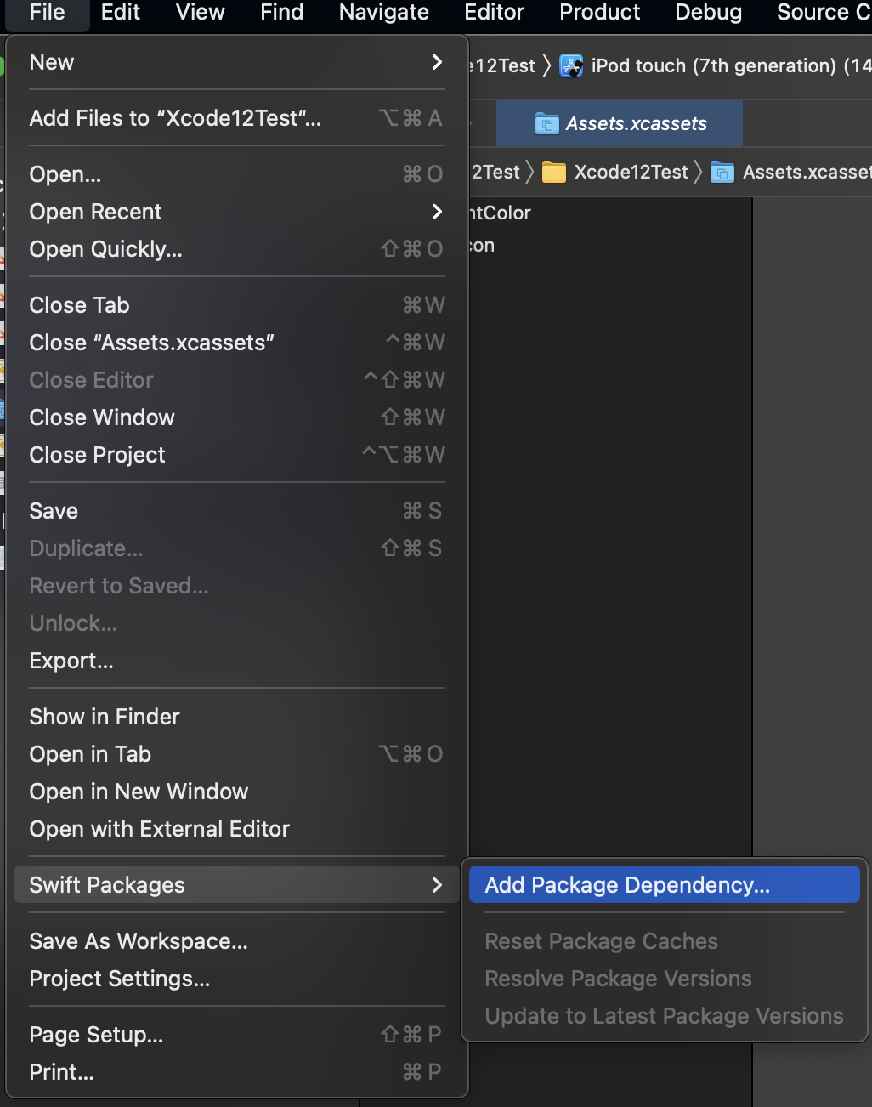Screen dimensions: 872x1107
Task: Choose Open Quickly…
Action: coord(237,249)
